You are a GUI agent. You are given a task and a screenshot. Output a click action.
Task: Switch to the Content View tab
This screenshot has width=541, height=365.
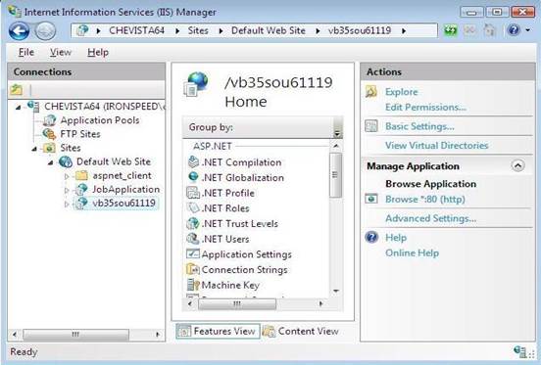[x=301, y=332]
